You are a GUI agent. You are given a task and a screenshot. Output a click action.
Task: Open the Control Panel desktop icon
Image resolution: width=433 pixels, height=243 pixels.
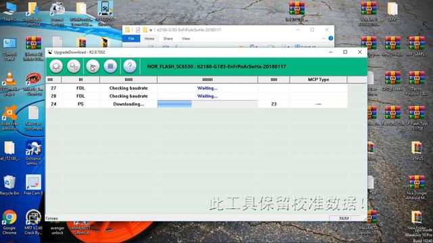9,49
